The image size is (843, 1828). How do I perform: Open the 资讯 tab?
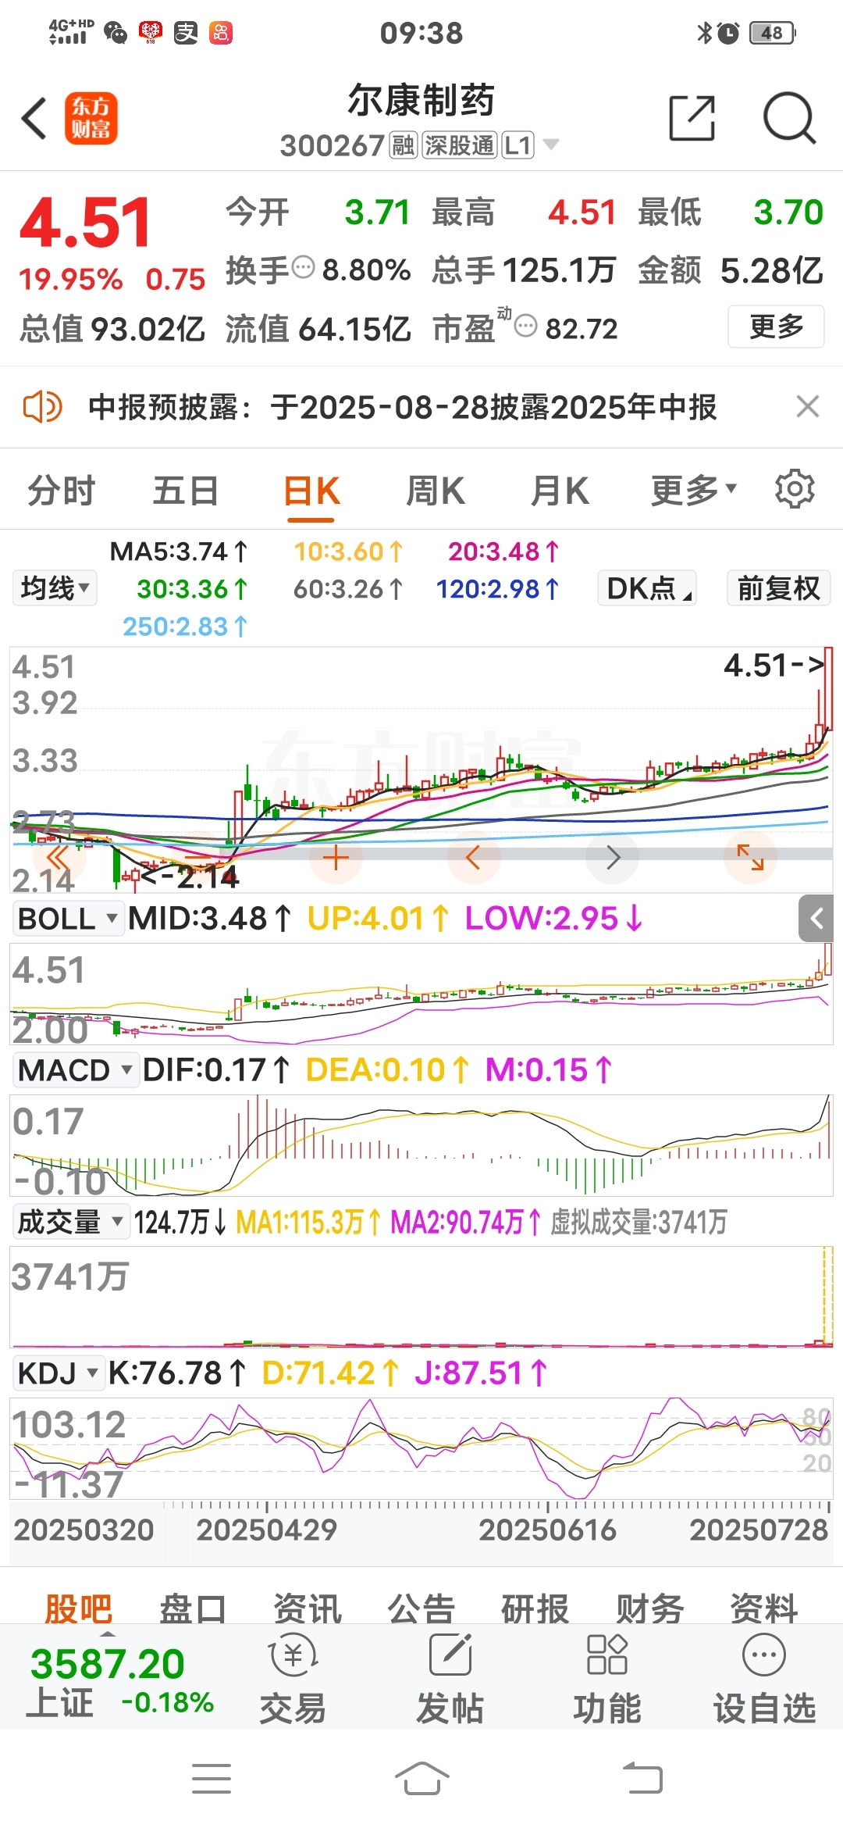307,1608
